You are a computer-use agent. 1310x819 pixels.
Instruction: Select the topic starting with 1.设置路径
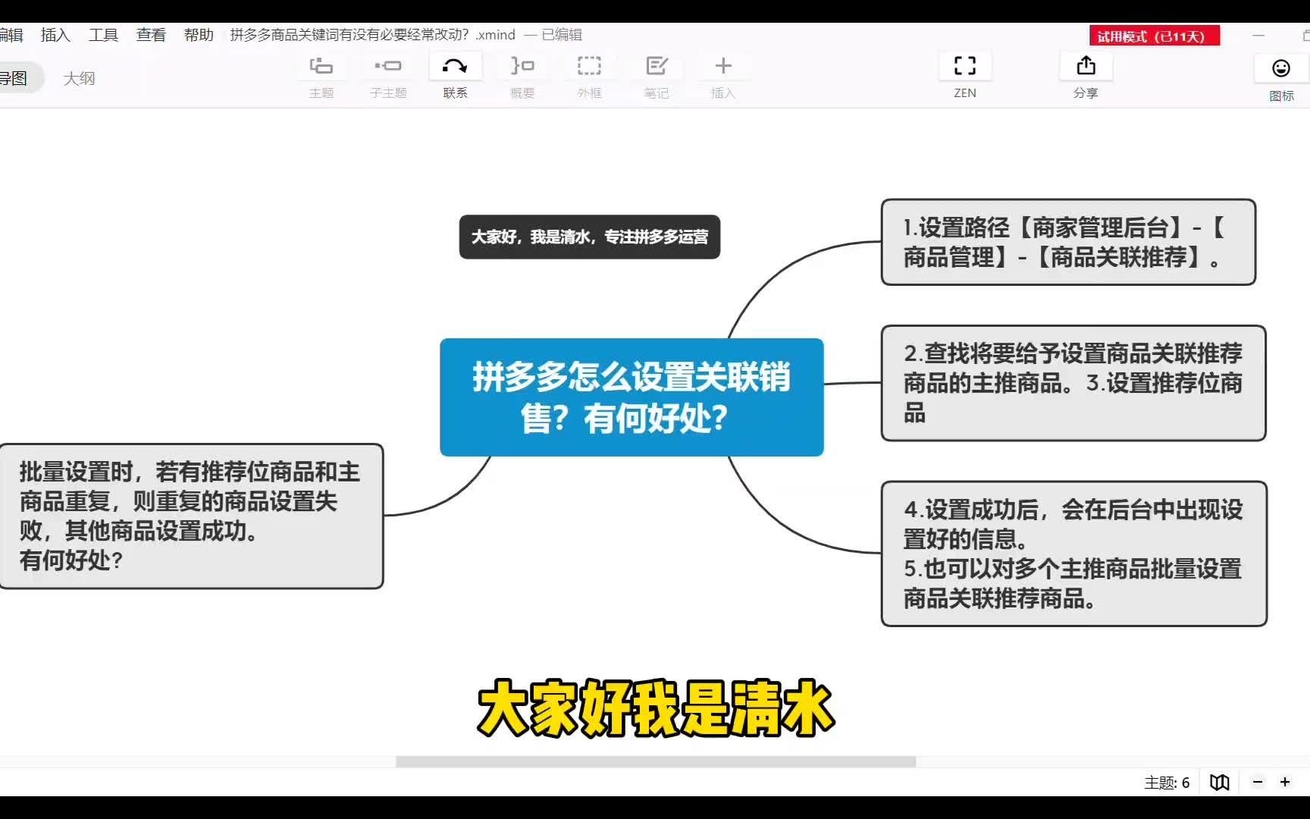[1068, 242]
